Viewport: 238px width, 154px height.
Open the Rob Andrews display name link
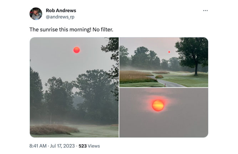tap(61, 10)
